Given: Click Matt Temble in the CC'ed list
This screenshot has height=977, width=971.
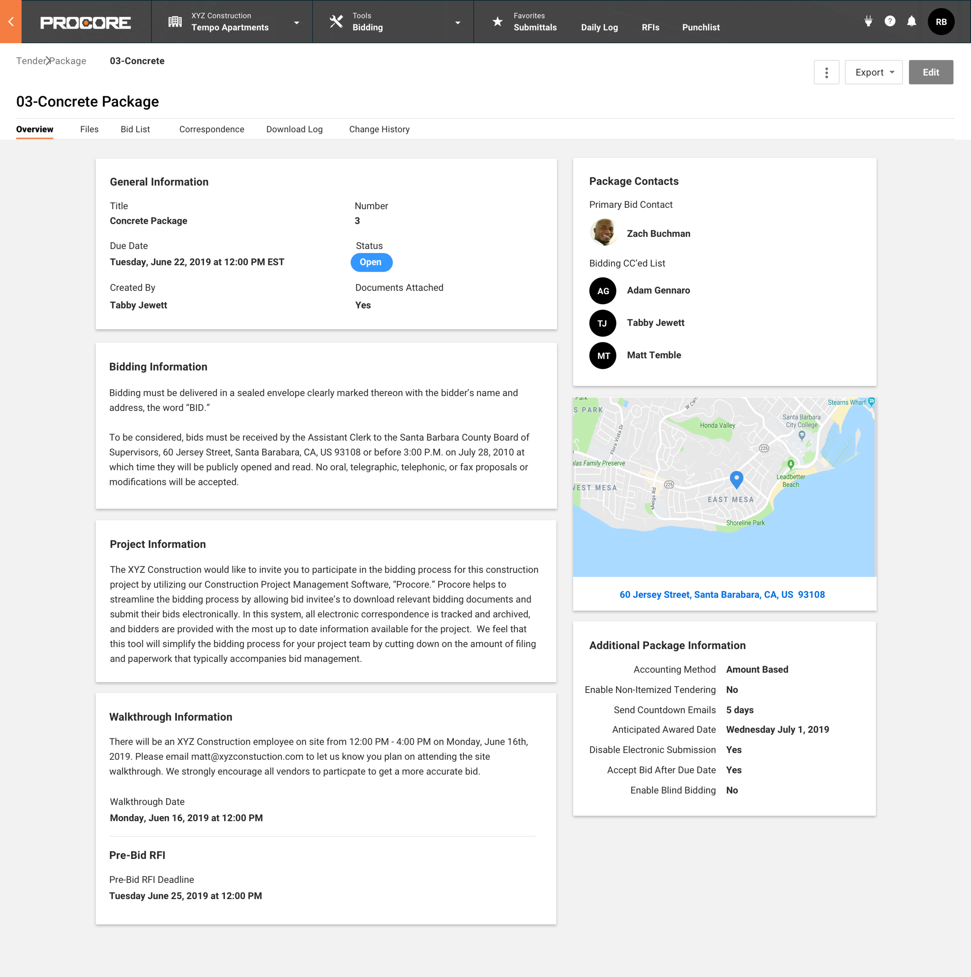Looking at the screenshot, I should 654,355.
